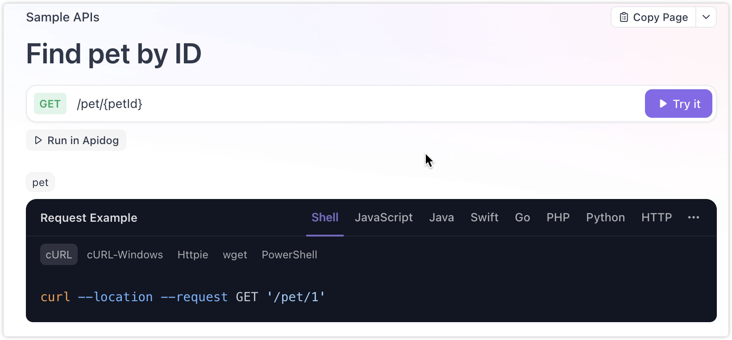
Task: Open the Java code tab
Action: tap(441, 217)
